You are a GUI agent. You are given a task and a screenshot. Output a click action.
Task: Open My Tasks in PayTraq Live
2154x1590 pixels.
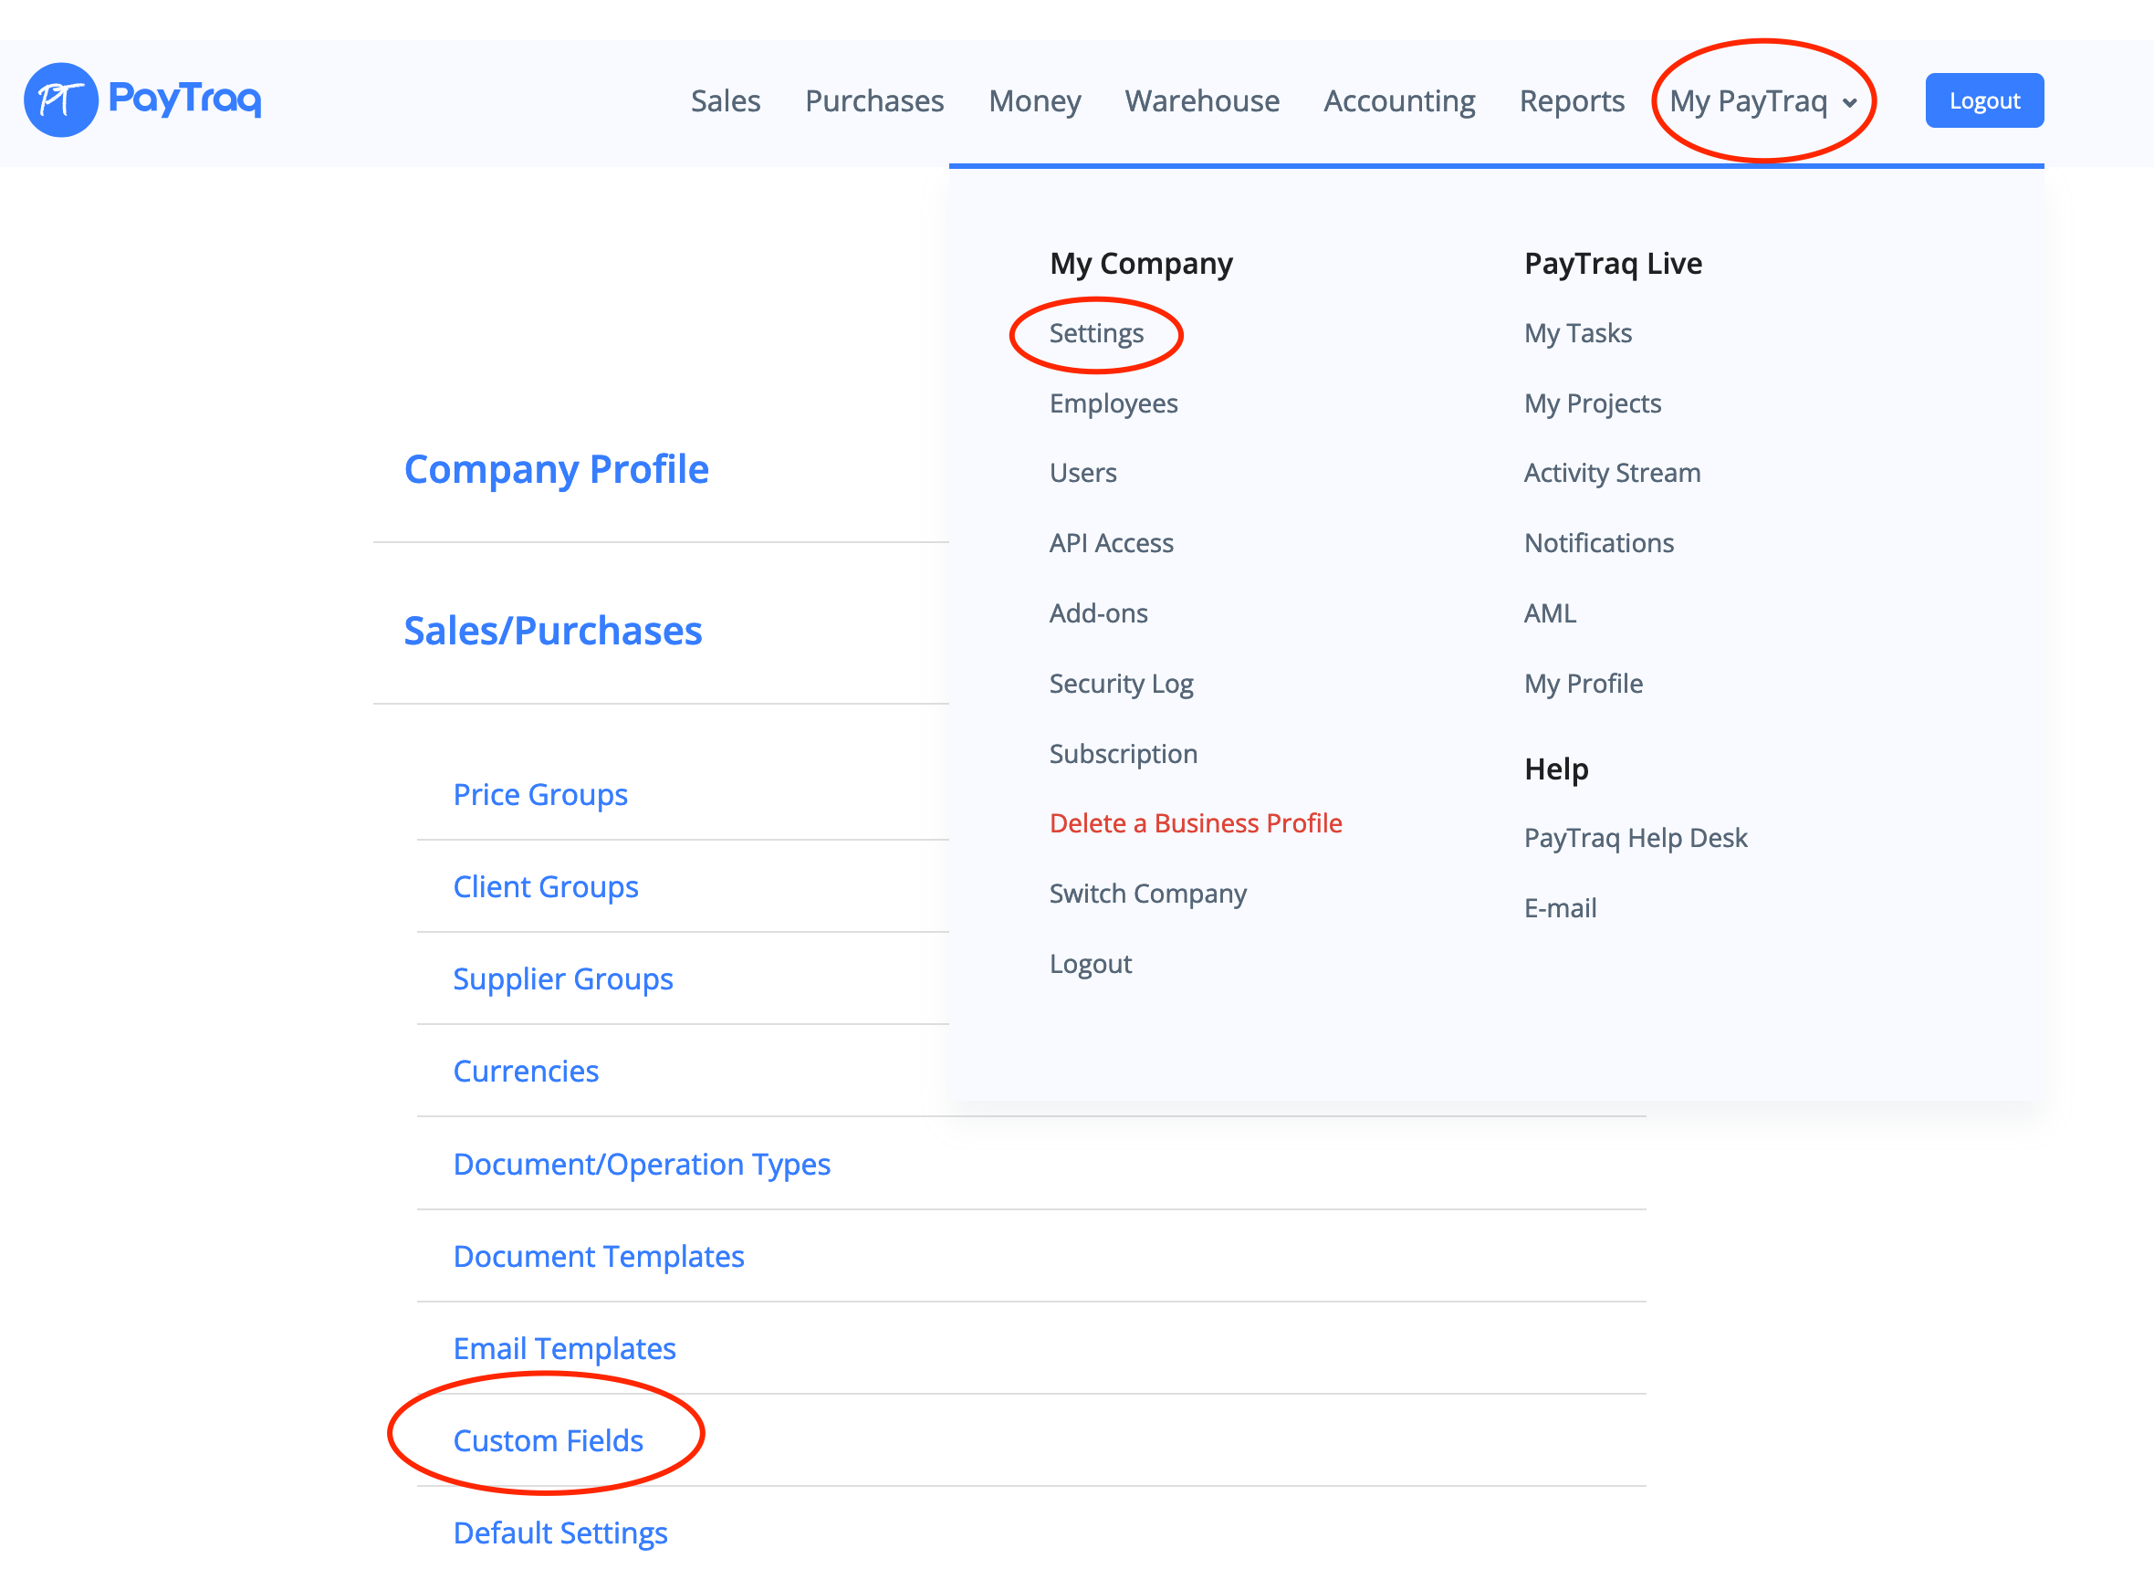(1577, 333)
